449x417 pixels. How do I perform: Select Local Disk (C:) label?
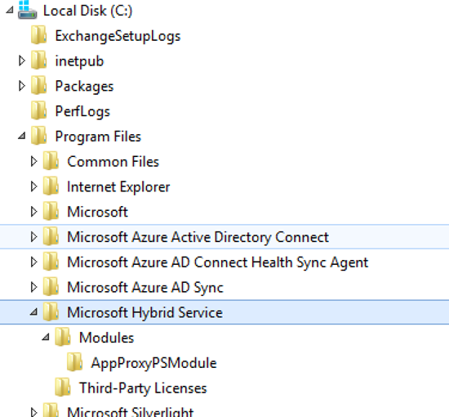[x=87, y=11]
